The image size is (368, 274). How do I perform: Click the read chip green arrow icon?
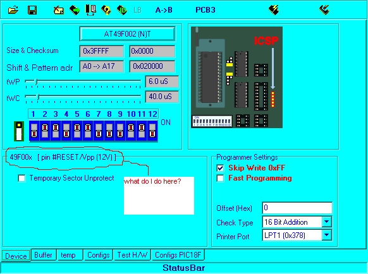click(75, 10)
